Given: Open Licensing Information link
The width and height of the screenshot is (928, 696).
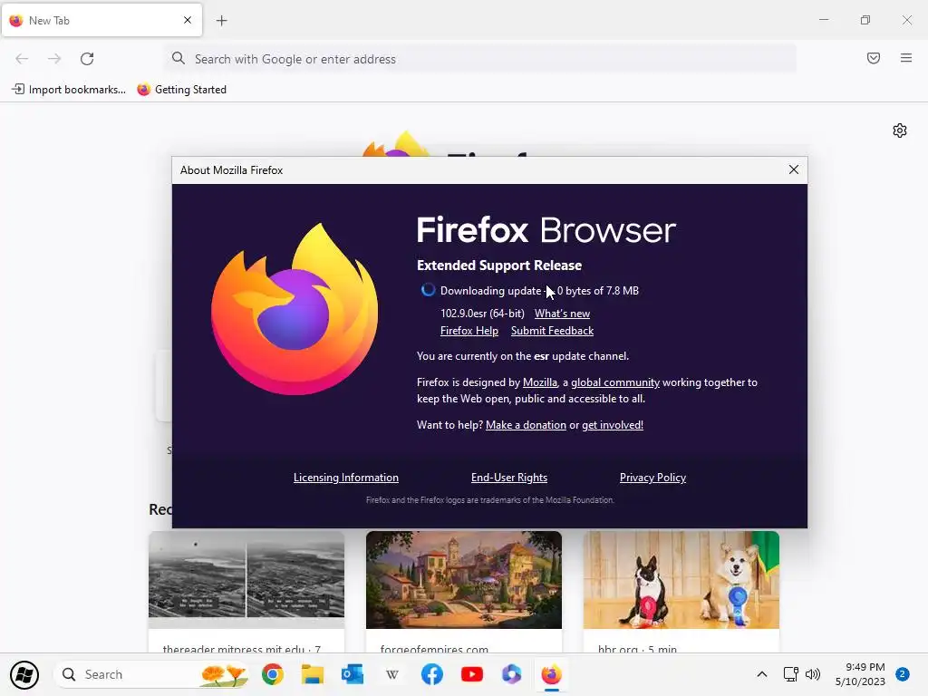Looking at the screenshot, I should tap(345, 478).
